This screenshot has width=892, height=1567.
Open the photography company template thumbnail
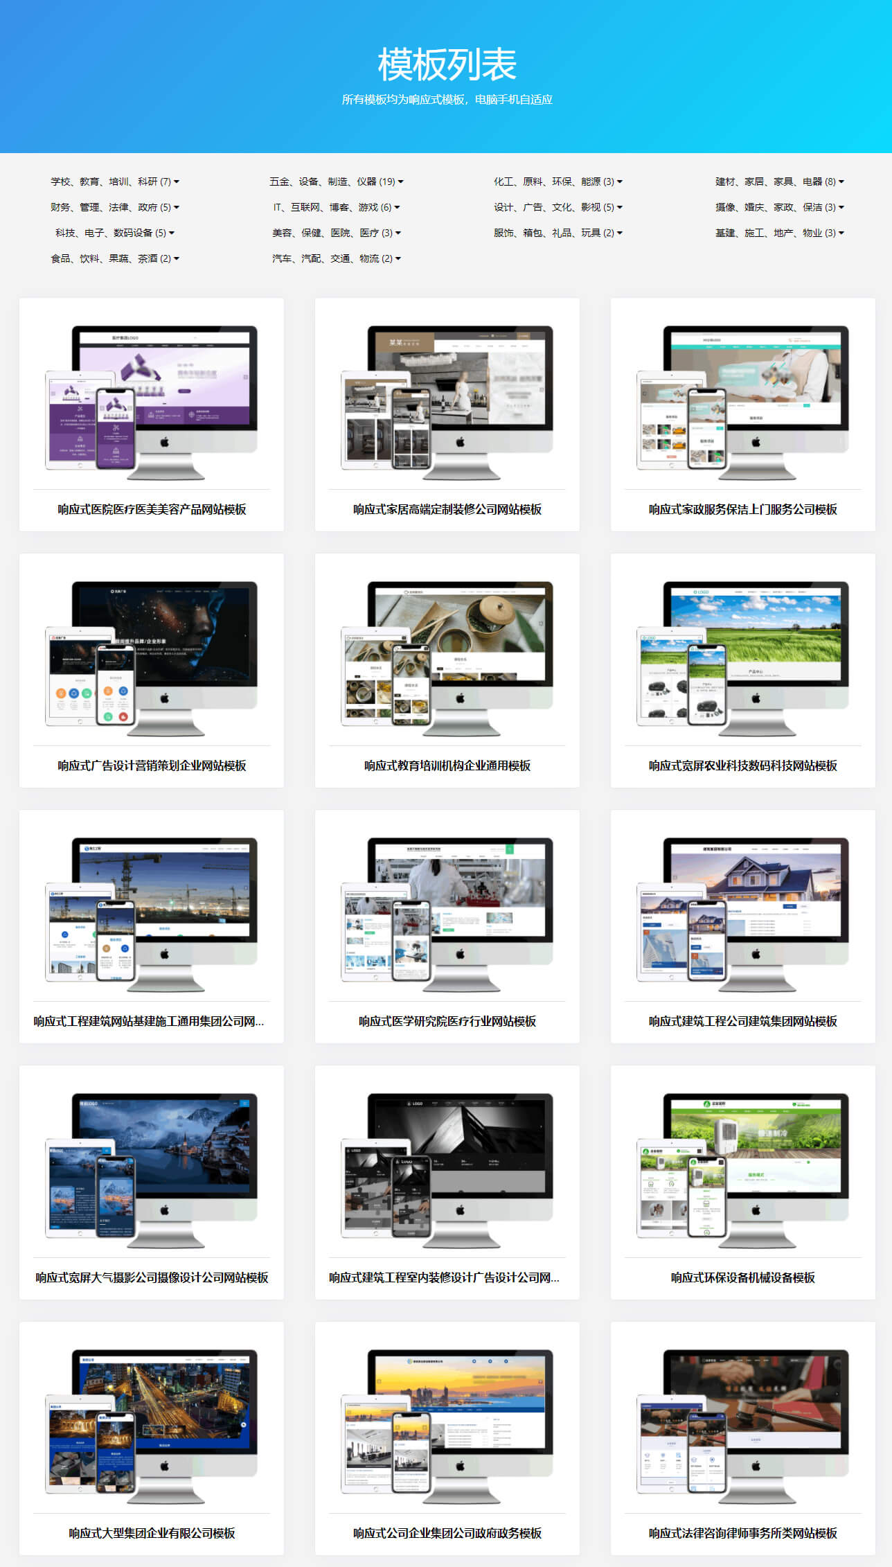[152, 1170]
